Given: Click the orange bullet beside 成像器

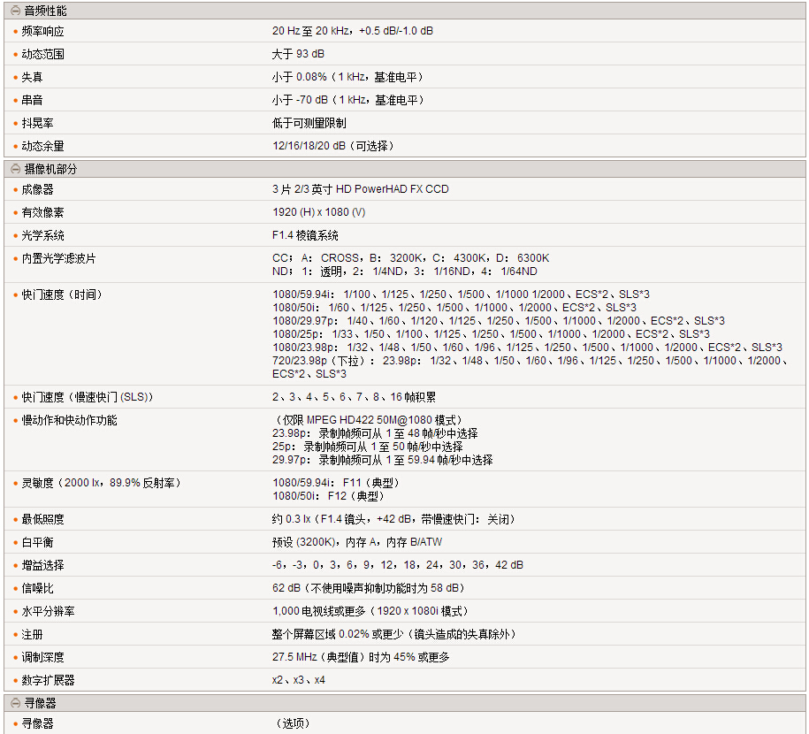Looking at the screenshot, I should [x=15, y=190].
